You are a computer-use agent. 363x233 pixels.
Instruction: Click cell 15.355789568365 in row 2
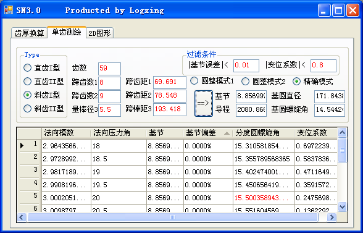tap(264, 159)
